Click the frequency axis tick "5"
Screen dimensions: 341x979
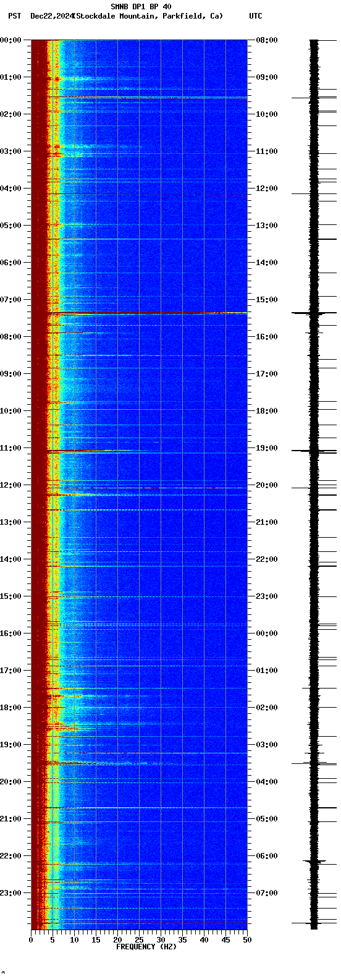coord(53,940)
